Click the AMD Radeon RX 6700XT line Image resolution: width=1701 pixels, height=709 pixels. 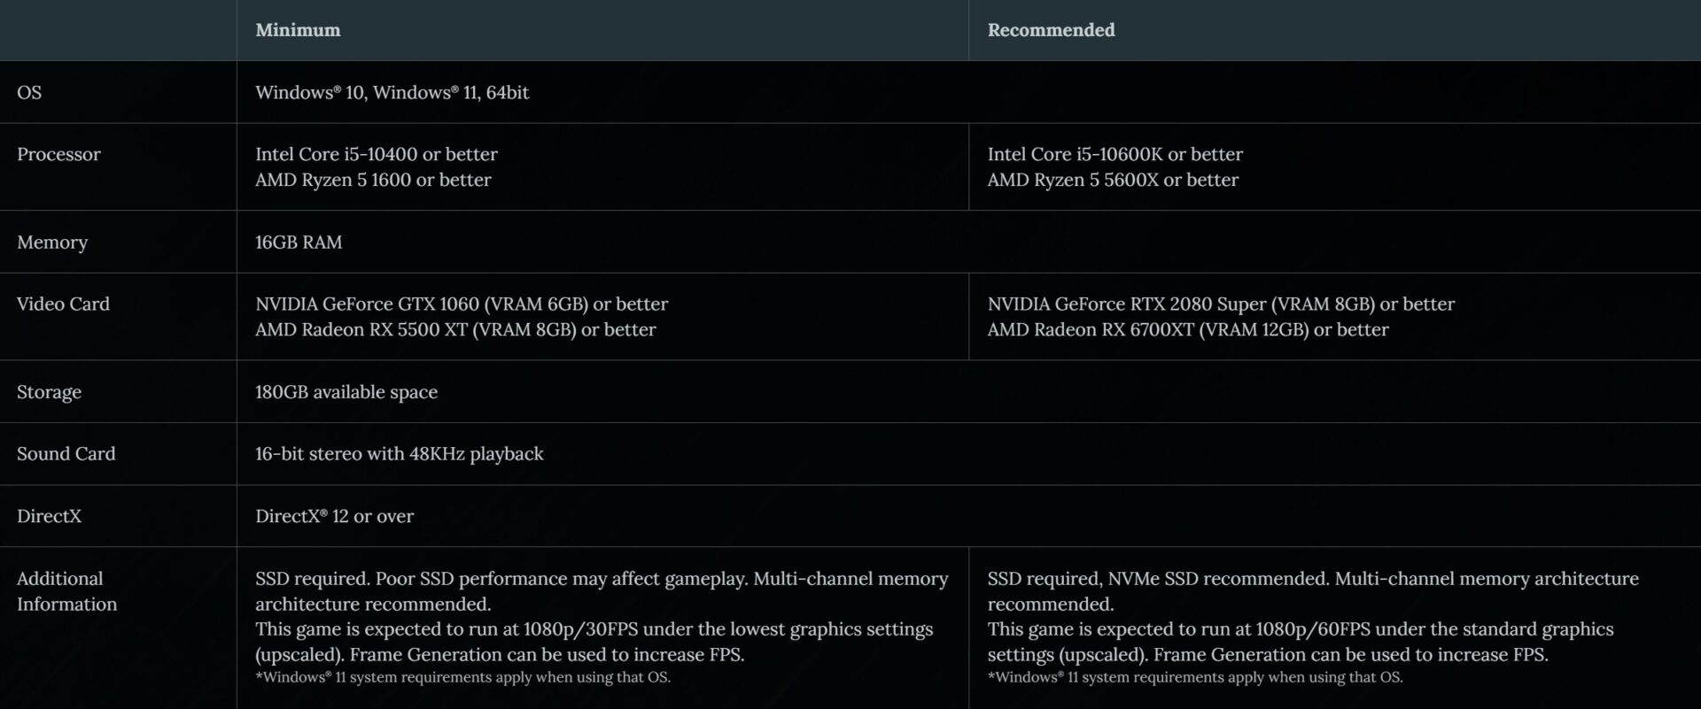coord(1187,329)
